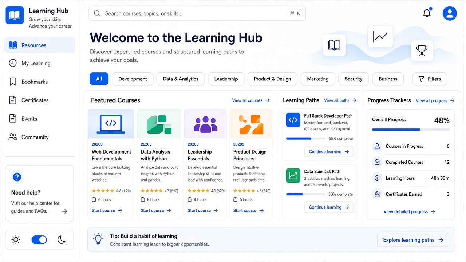Open the Product Design Principles thumbnail
Screen dimensions: 466x262
pos(251,124)
